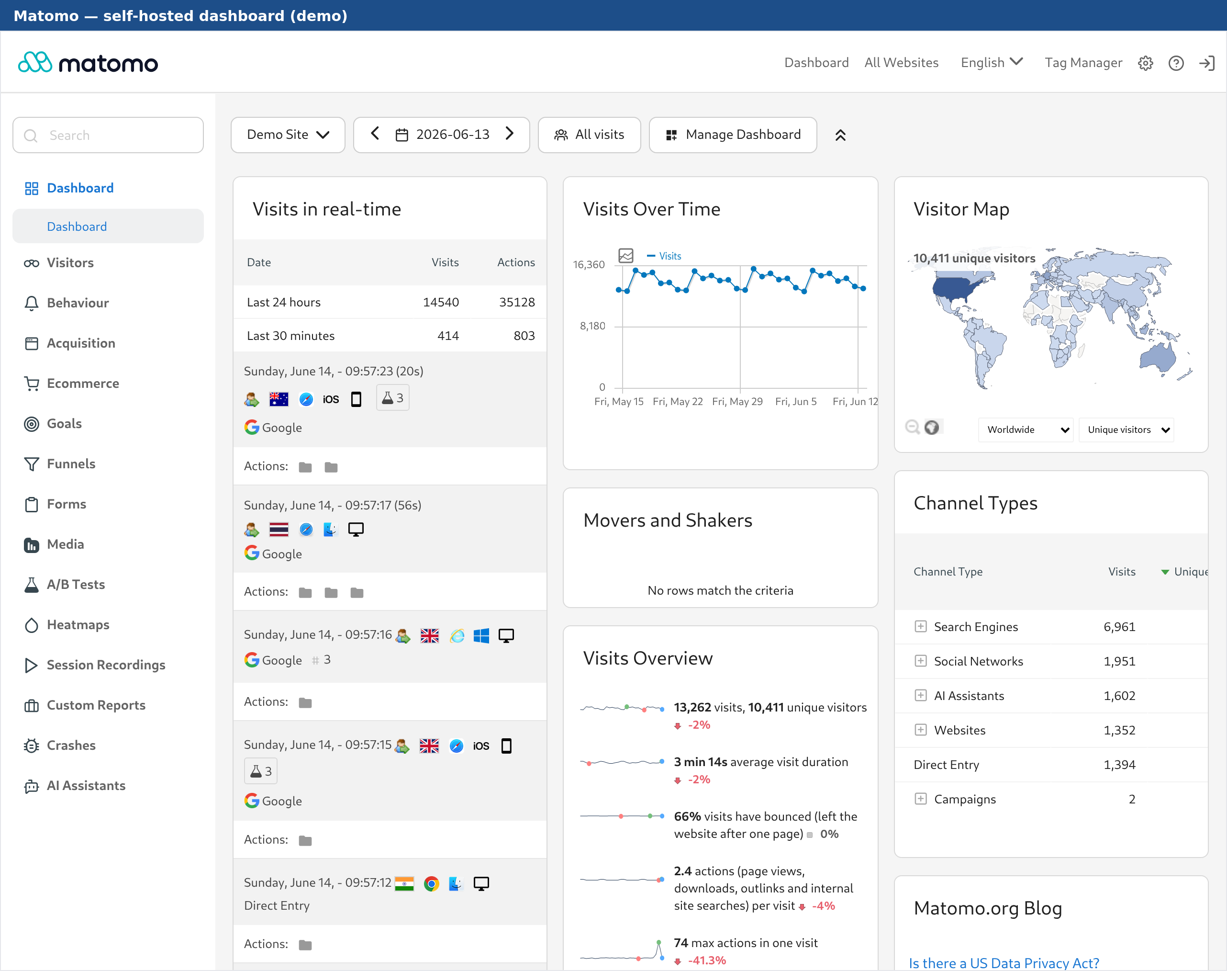Screen dimensions: 1227x971
Task: Open 'Is there a US Data Privacy Act?' blog link
Action: [x=1004, y=962]
